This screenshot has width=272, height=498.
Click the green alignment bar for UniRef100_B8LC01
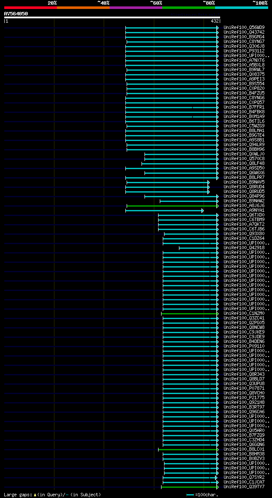[x=189, y=449]
